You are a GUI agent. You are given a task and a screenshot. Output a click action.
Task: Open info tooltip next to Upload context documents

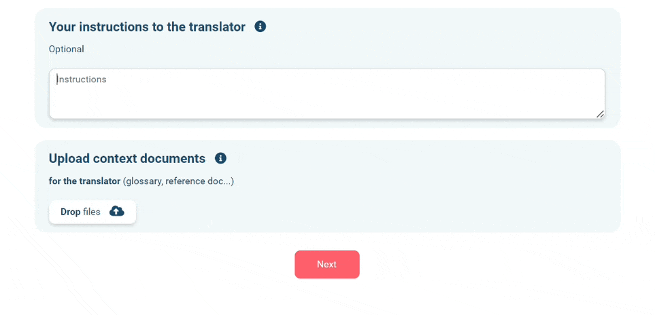(x=220, y=158)
